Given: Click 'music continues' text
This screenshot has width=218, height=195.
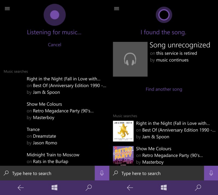Looking at the screenshot, I should click(172, 60).
